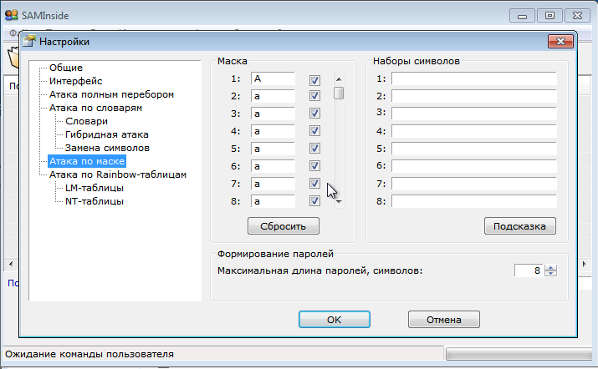The image size is (598, 369).
Task: Click character set field 2
Action: pyautogui.click(x=474, y=96)
